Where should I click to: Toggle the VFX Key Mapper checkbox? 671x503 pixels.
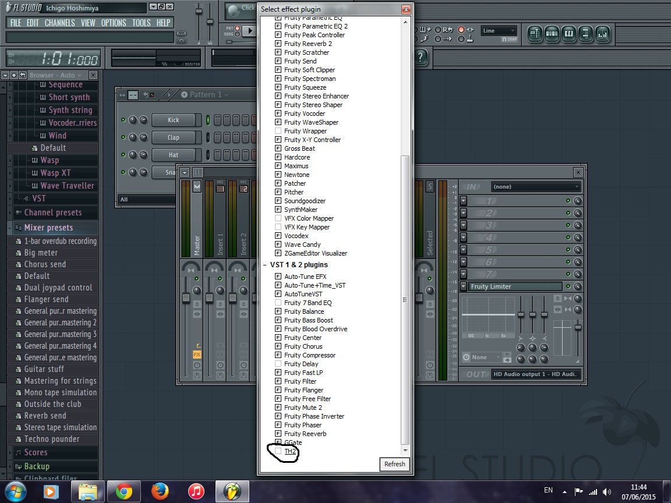(x=278, y=227)
